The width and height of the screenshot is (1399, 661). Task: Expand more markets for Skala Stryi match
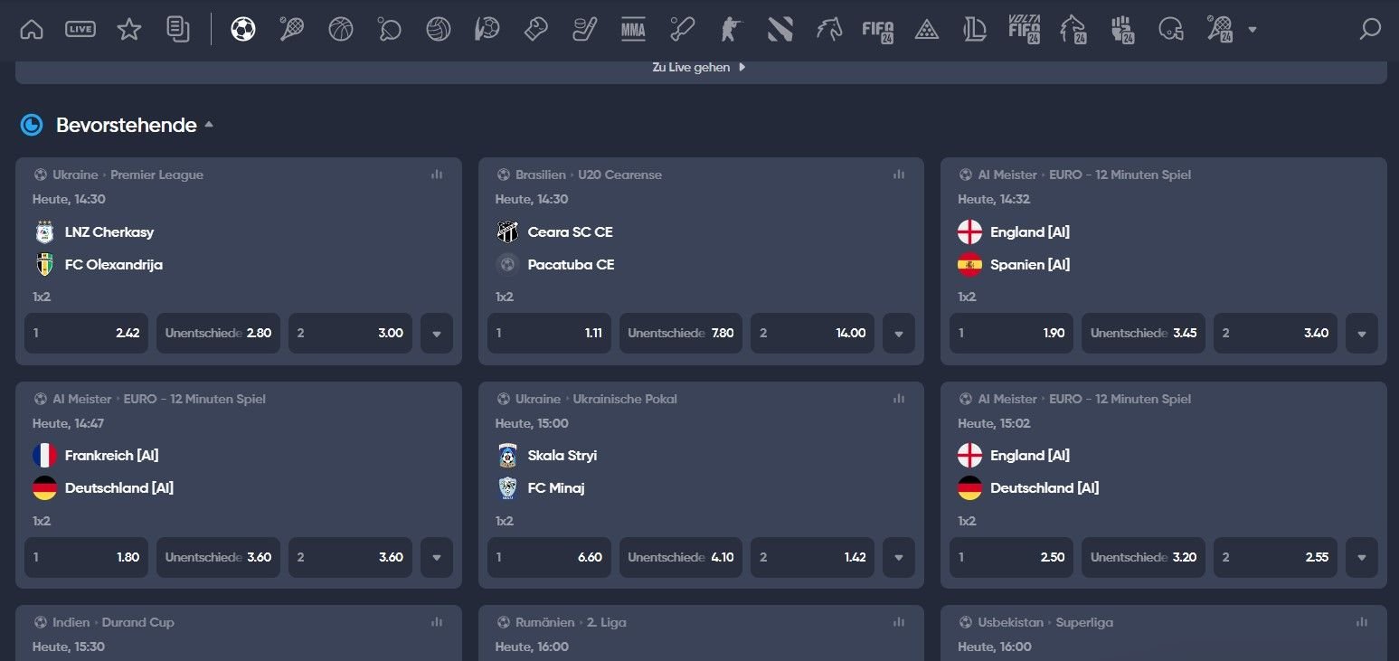tap(899, 557)
